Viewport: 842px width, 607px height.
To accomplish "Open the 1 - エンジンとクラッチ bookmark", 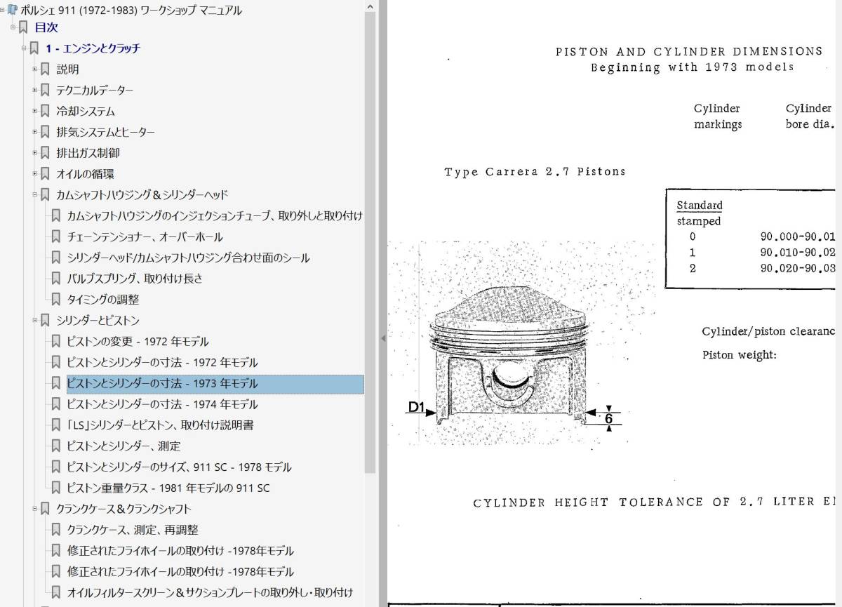I will pyautogui.click(x=93, y=48).
